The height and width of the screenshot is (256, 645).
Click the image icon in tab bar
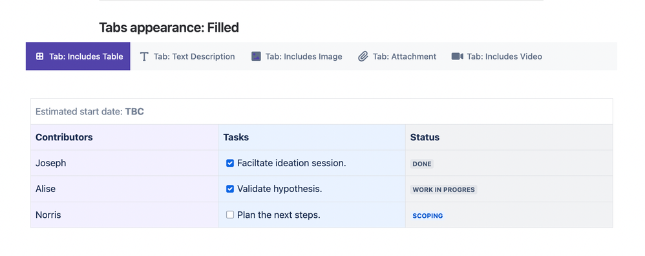pos(257,56)
